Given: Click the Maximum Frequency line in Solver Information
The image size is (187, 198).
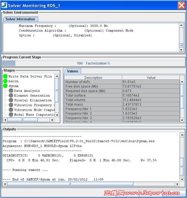Looking at the screenshot, I should 63,26.
